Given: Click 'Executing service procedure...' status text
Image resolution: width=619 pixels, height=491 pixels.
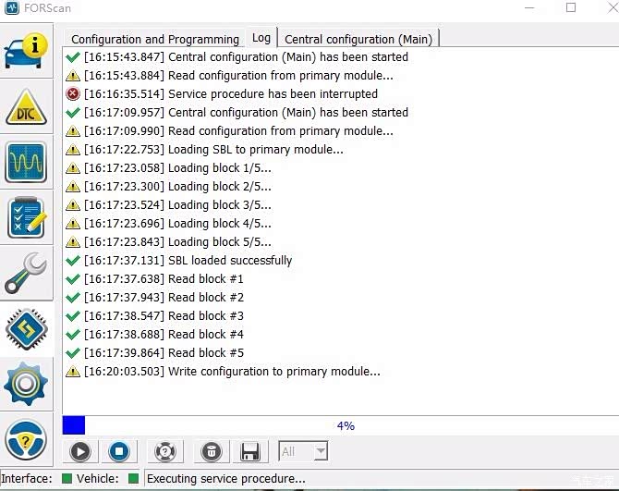Looking at the screenshot, I should (225, 479).
